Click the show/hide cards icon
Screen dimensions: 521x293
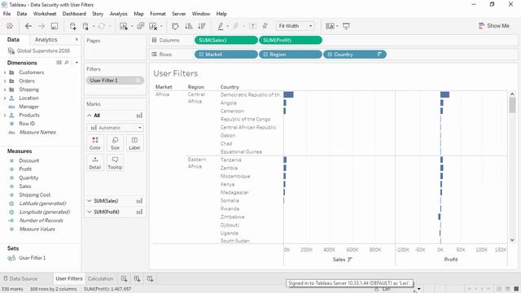click(x=330, y=26)
